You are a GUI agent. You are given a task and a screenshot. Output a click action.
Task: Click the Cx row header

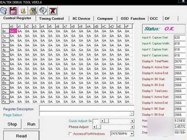point(6,87)
